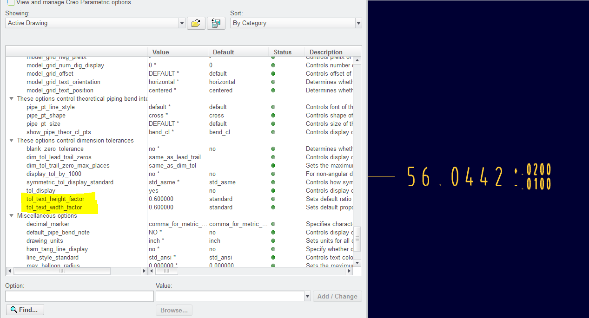Click green status dot of tol_display
589x318 pixels.
pyautogui.click(x=273, y=191)
